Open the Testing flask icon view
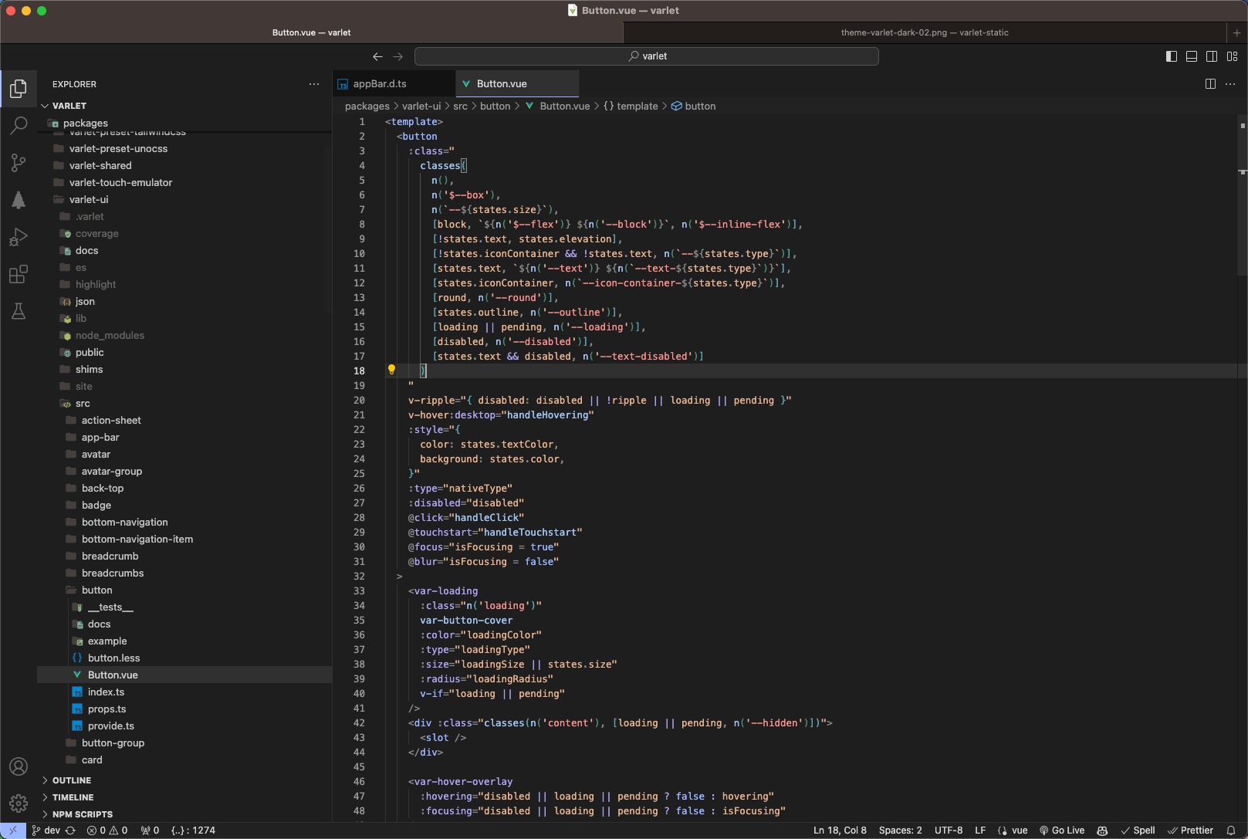 (x=19, y=311)
